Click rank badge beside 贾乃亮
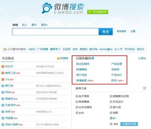 [x=3, y=86]
